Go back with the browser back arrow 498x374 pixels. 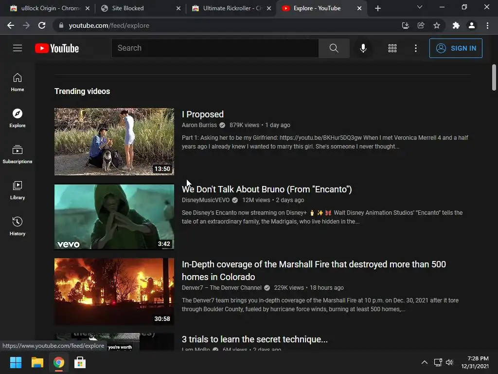[11, 25]
